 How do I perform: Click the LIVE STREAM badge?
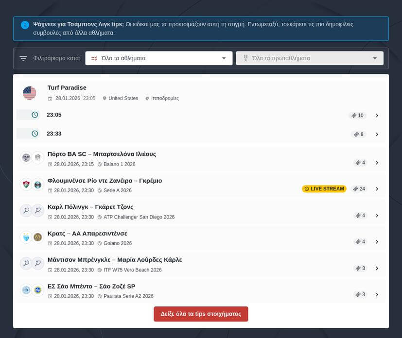(x=324, y=189)
